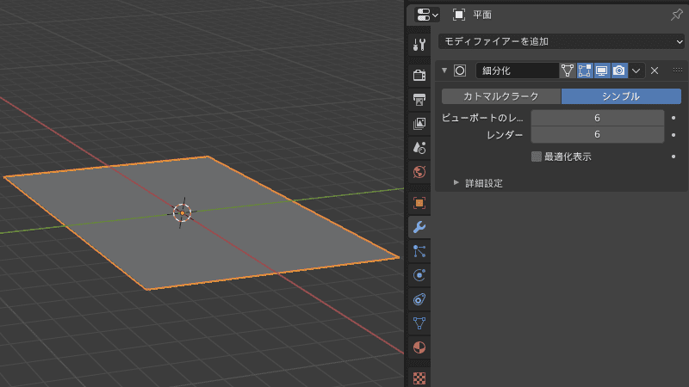Open the Output properties tab

pyautogui.click(x=419, y=100)
